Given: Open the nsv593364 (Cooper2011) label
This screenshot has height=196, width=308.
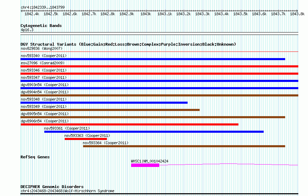Looking at the screenshot, I should click(106, 143).
